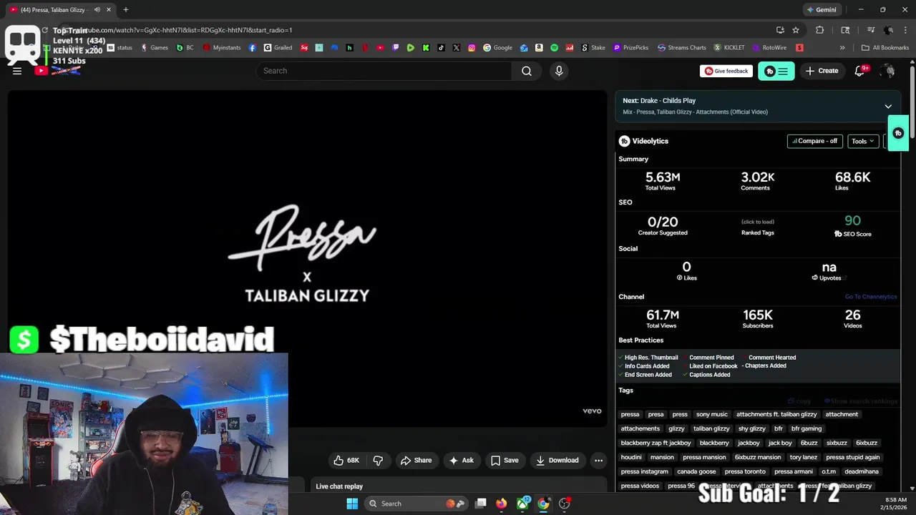This screenshot has width=916, height=515.
Task: Click in the YouTube search field
Action: tap(384, 71)
